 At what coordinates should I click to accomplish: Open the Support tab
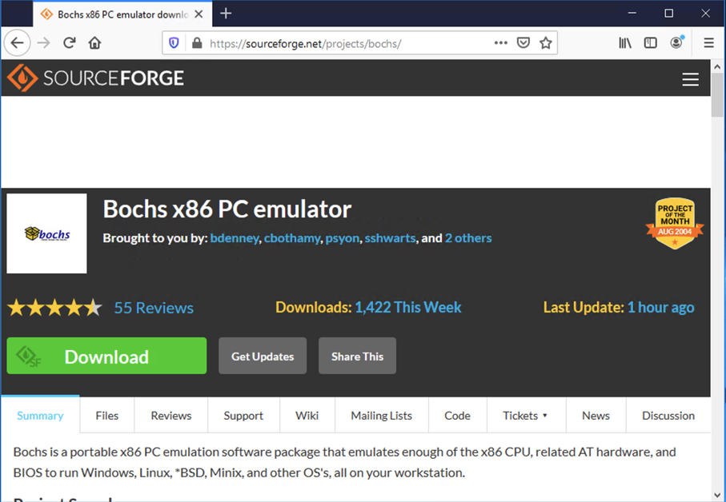(243, 416)
